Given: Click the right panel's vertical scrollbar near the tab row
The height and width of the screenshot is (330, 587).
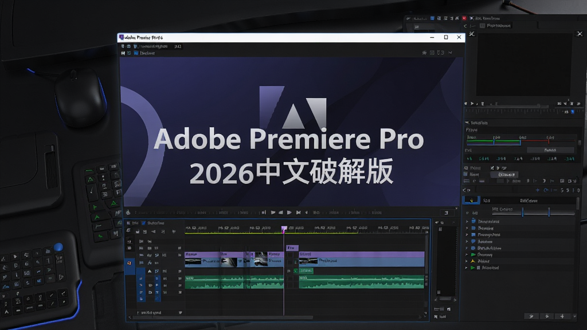Looking at the screenshot, I should 578,203.
